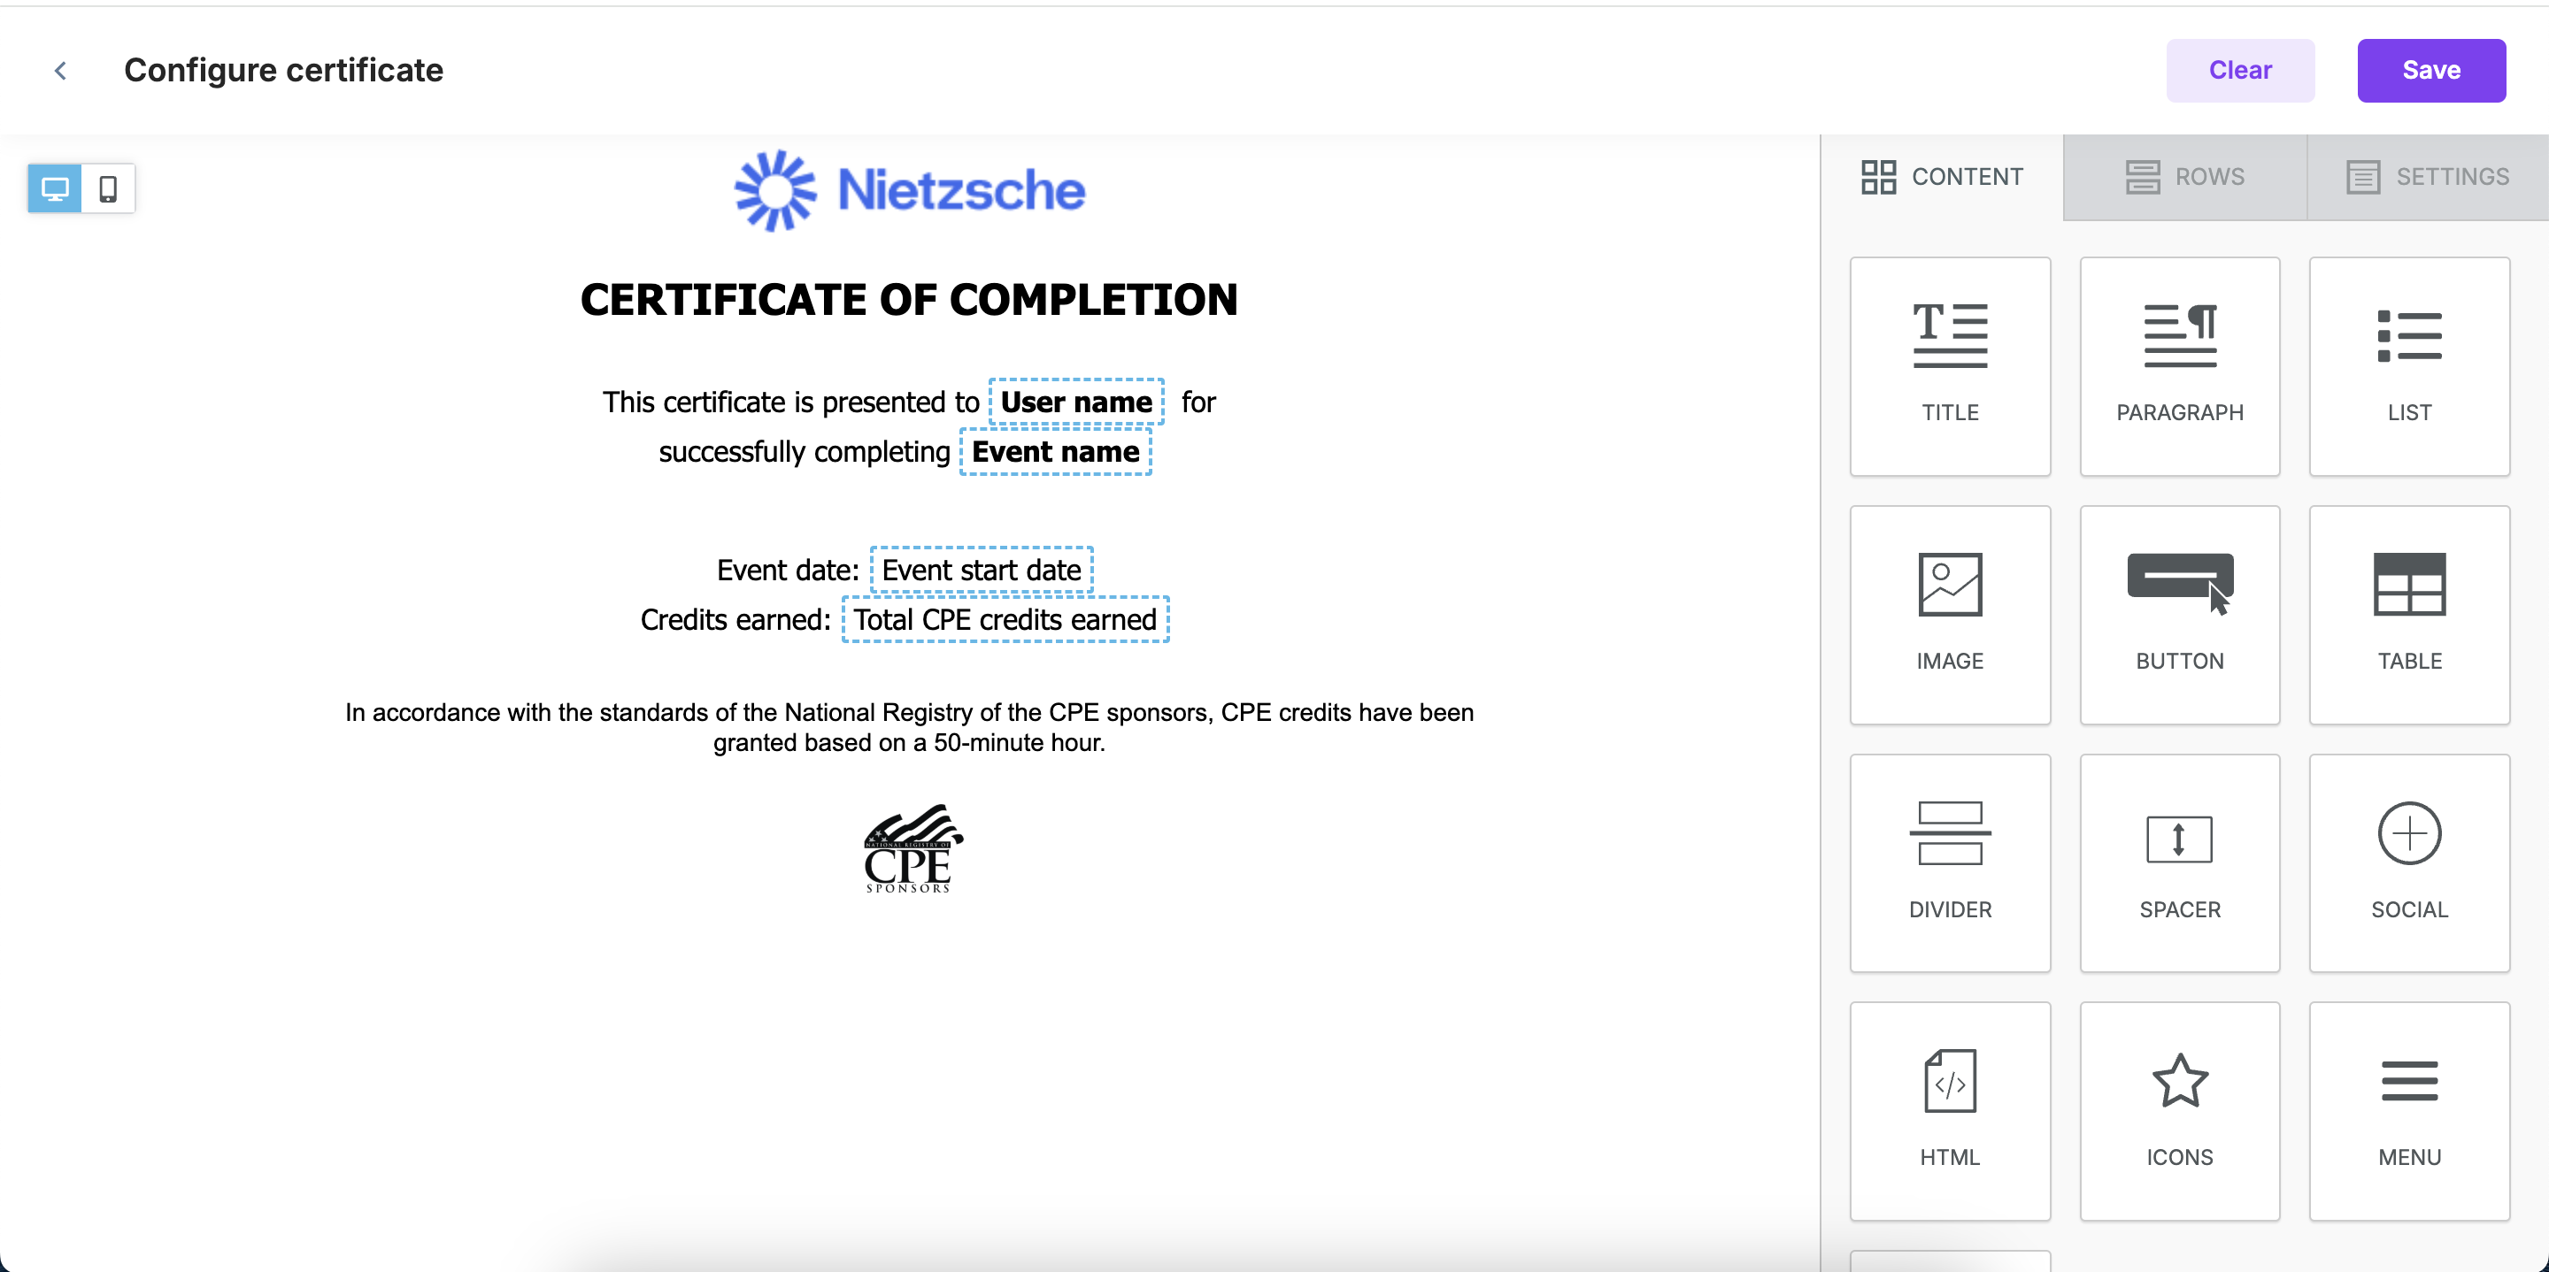The height and width of the screenshot is (1272, 2549).
Task: Select the Icons star block
Action: (x=2179, y=1111)
